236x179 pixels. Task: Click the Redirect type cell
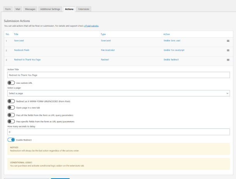point(105,59)
